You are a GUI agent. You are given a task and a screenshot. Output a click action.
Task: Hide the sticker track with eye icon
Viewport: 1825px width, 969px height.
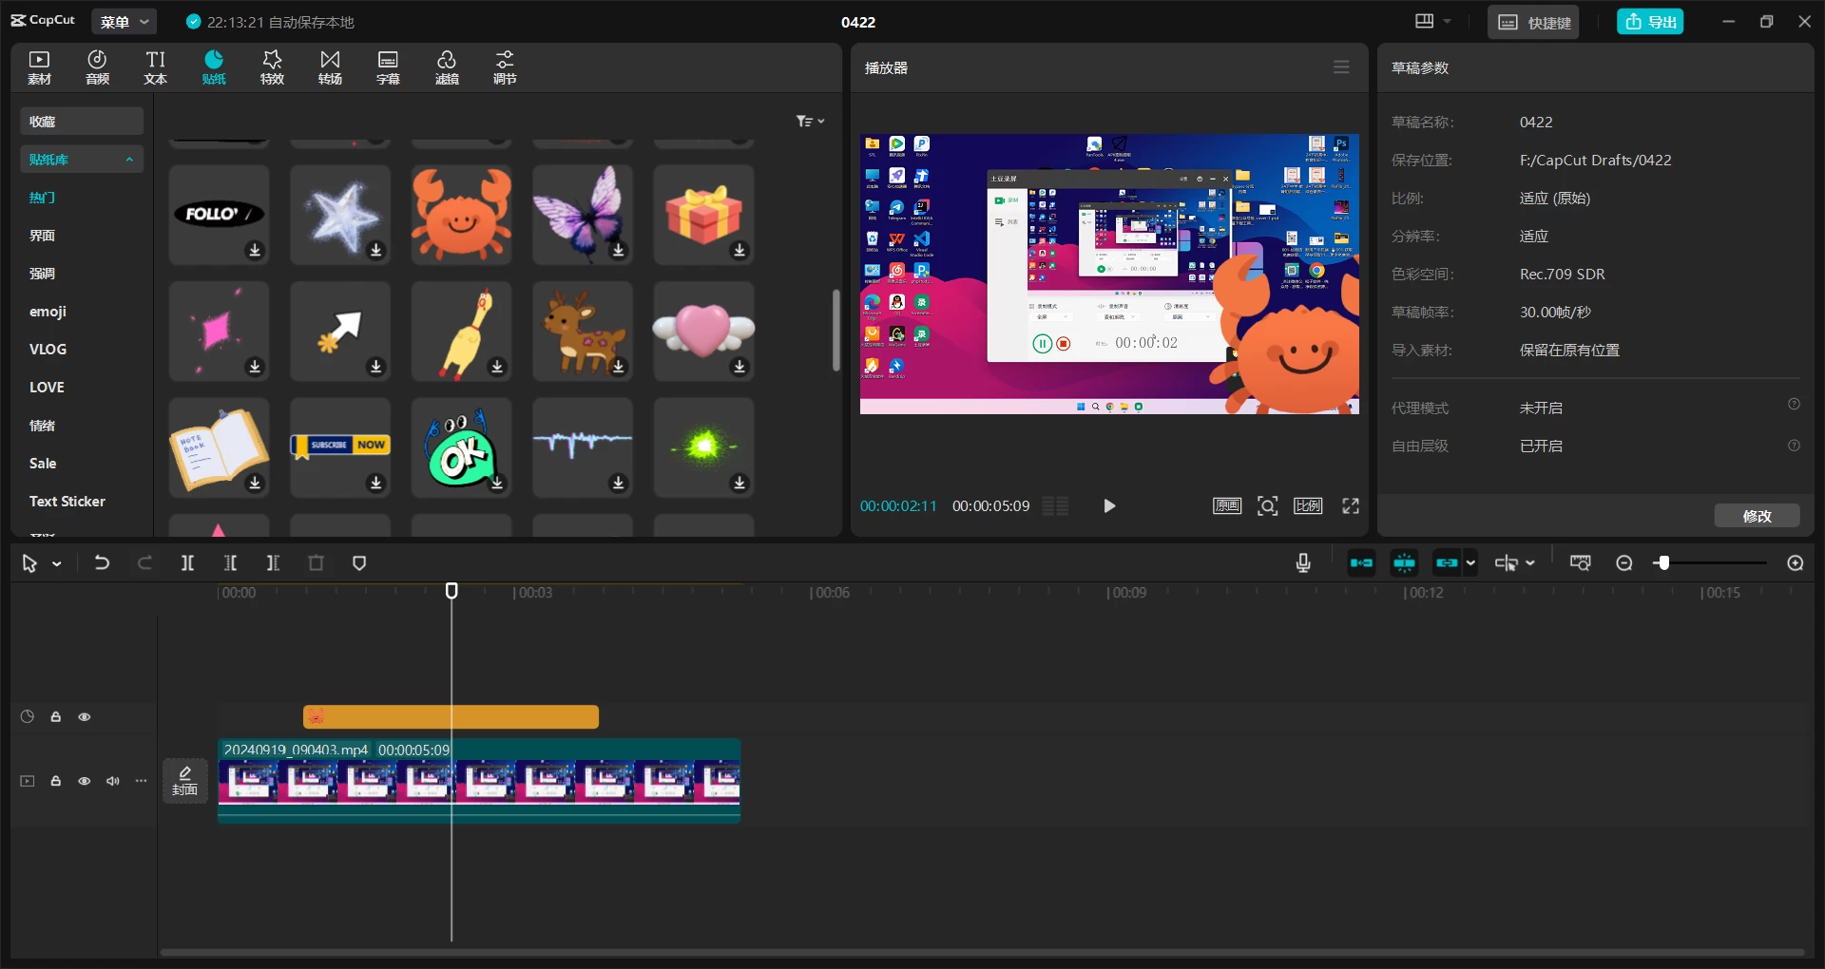pyautogui.click(x=85, y=717)
